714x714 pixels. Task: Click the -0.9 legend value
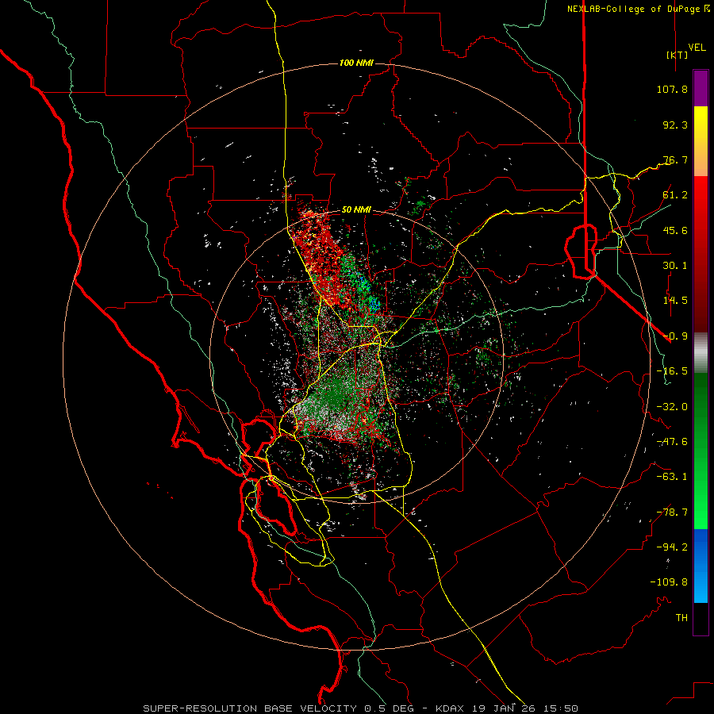click(x=675, y=336)
